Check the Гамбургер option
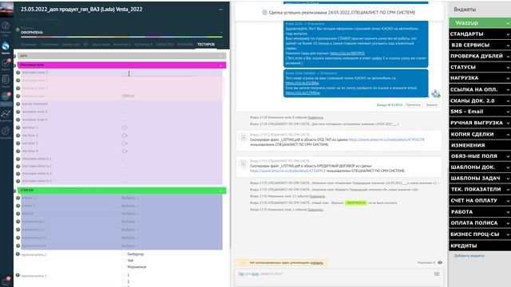Viewport: 511px width, 287px height. pos(124,254)
